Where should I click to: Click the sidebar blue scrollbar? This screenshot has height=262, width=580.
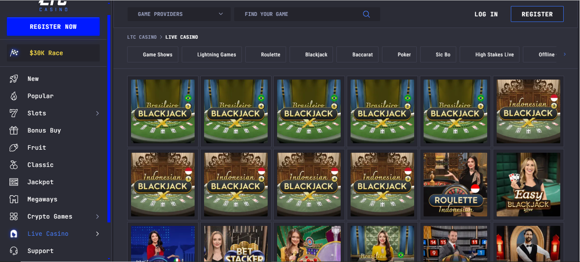(x=109, y=119)
